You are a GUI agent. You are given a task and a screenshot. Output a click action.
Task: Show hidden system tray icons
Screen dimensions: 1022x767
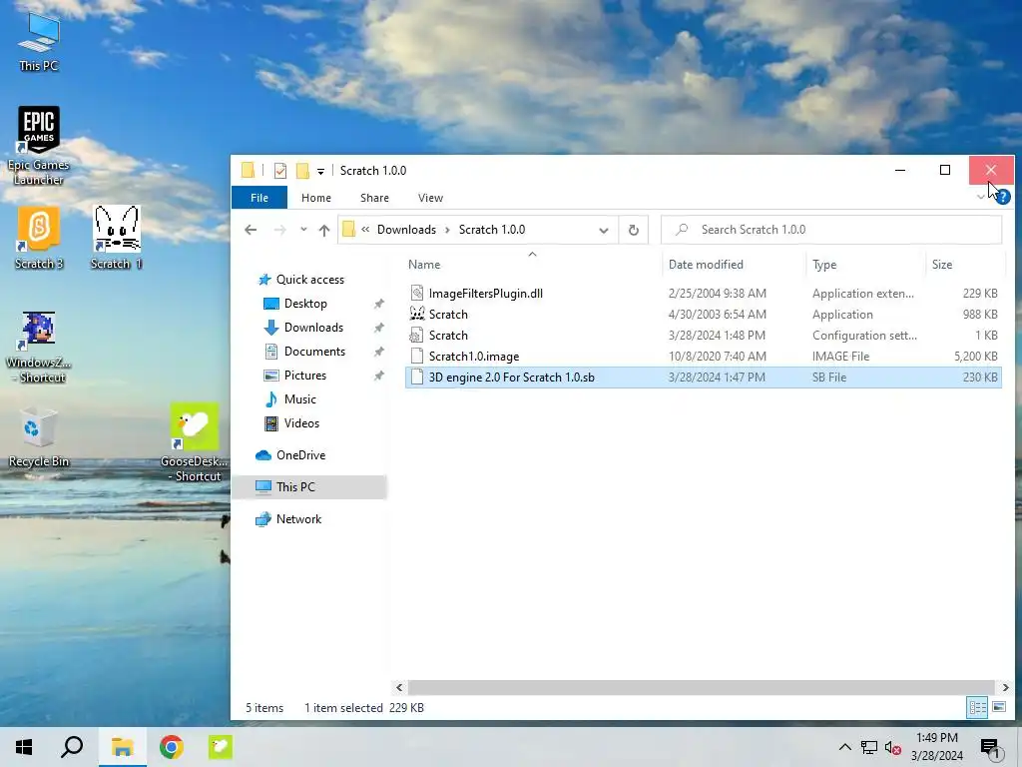tap(844, 747)
